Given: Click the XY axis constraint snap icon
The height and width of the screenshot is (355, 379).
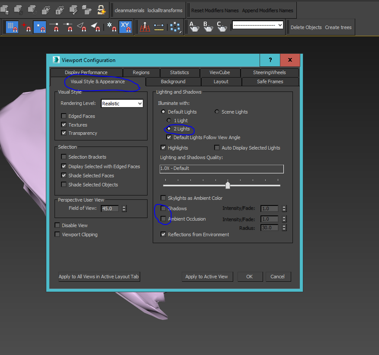Looking at the screenshot, I should click(125, 27).
